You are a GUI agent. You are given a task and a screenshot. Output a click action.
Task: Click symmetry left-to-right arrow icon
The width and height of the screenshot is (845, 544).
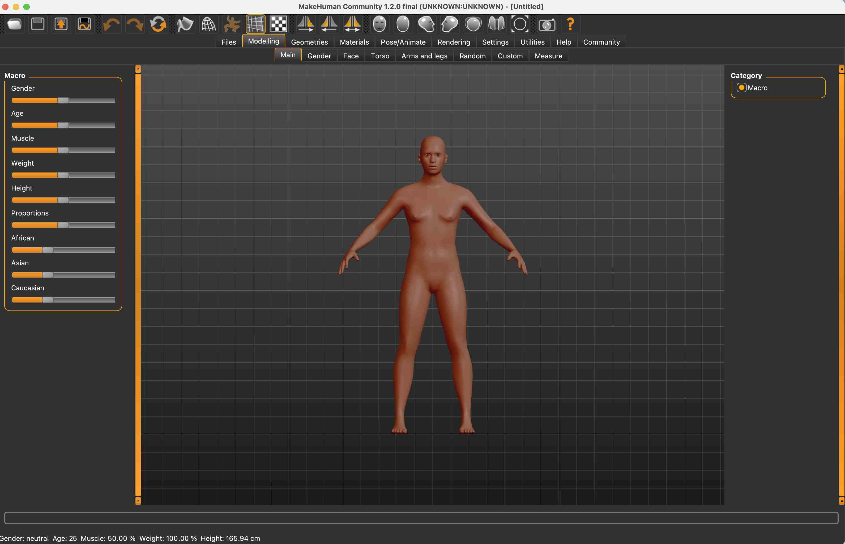coord(329,24)
